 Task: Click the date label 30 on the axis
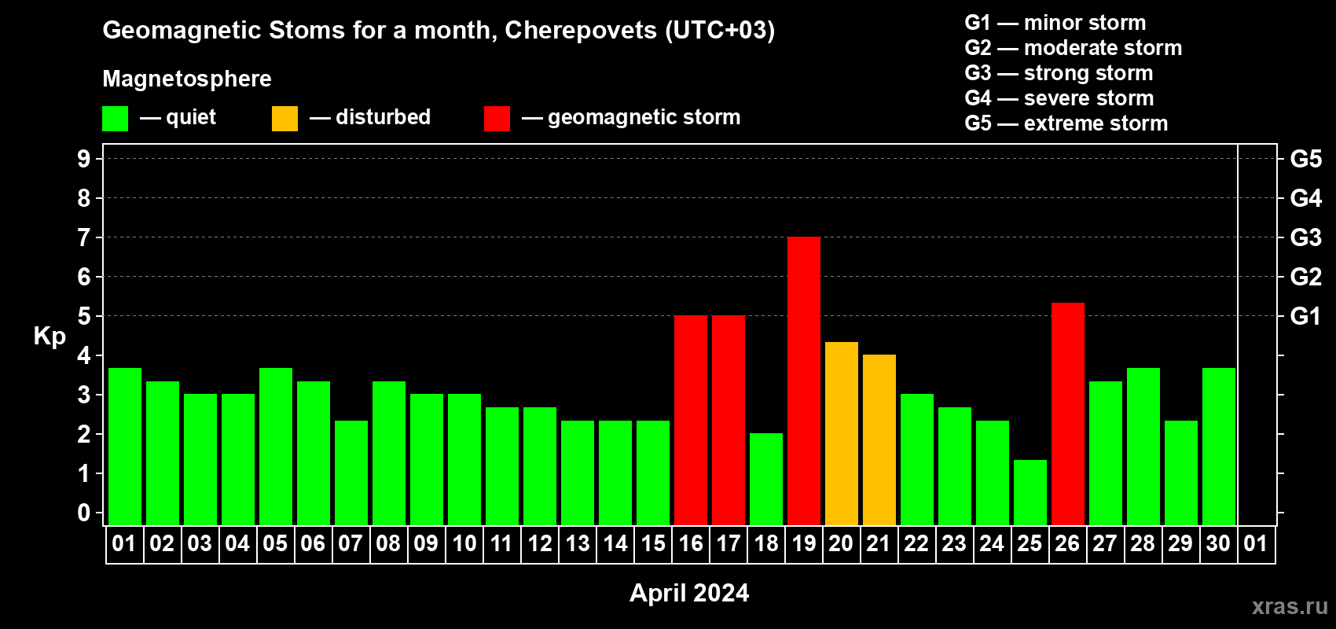tap(1218, 544)
